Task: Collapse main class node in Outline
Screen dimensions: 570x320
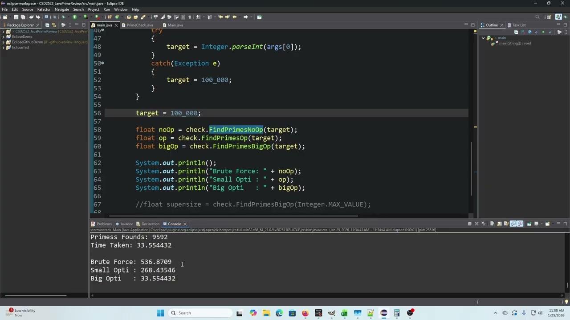Action: pyautogui.click(x=483, y=38)
